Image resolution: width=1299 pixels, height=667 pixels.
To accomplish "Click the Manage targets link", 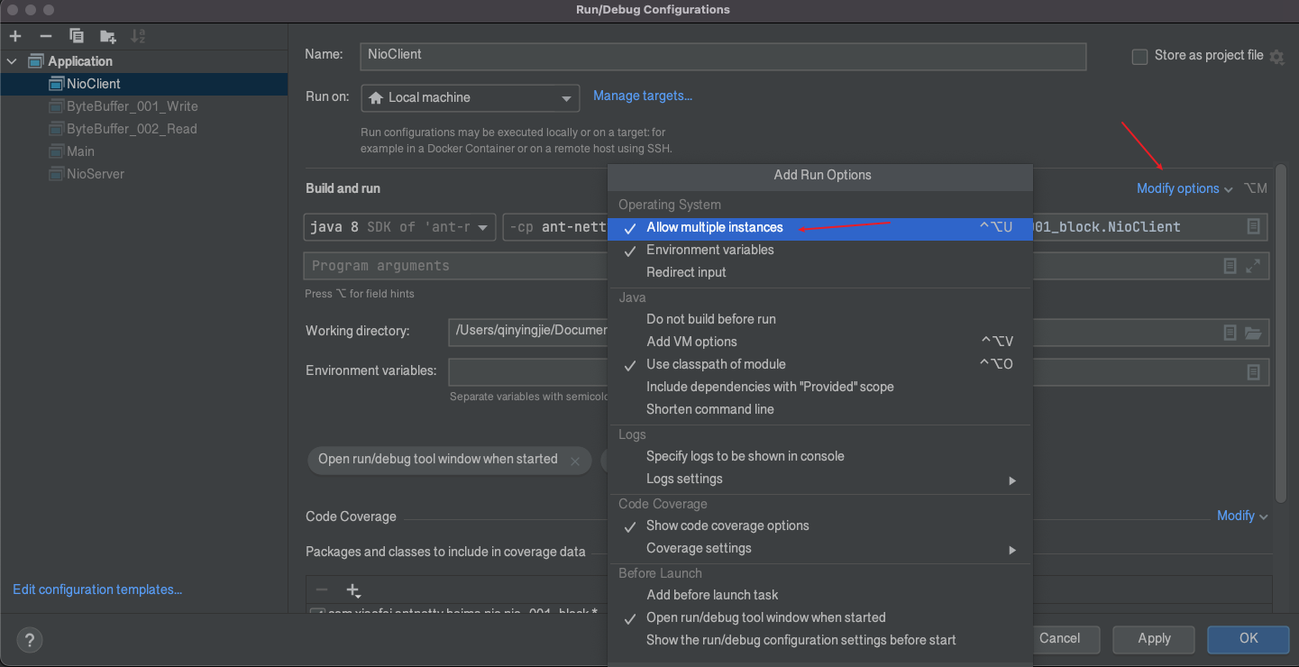I will click(642, 96).
